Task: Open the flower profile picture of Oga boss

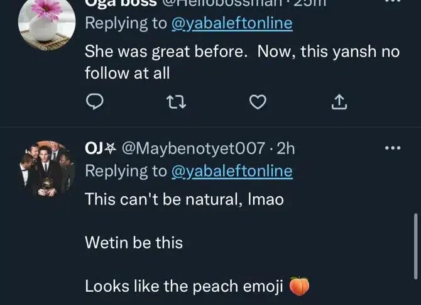Action: point(43,23)
